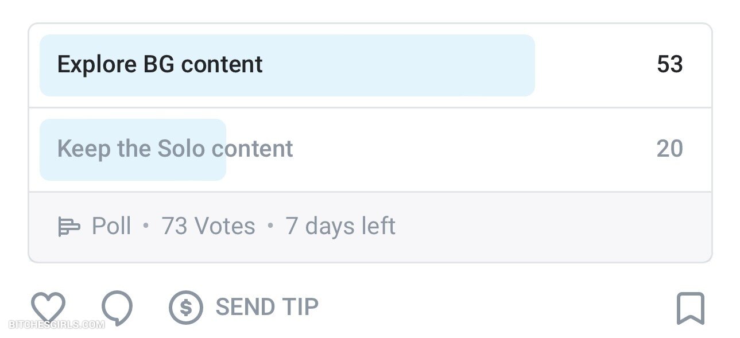This screenshot has height=338, width=740.
Task: Vote for "Keep the Solo content" option
Action: coord(175,149)
